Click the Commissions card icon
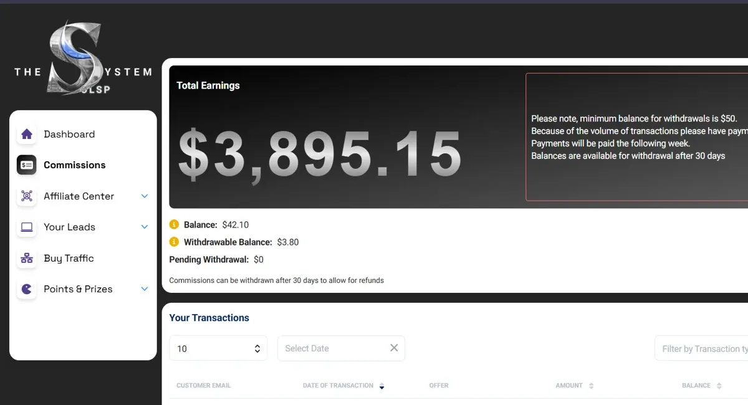Image resolution: width=748 pixels, height=405 pixels. point(26,164)
